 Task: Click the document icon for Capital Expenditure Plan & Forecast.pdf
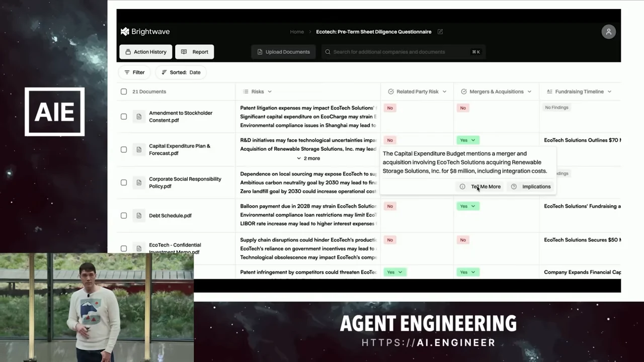[139, 149]
